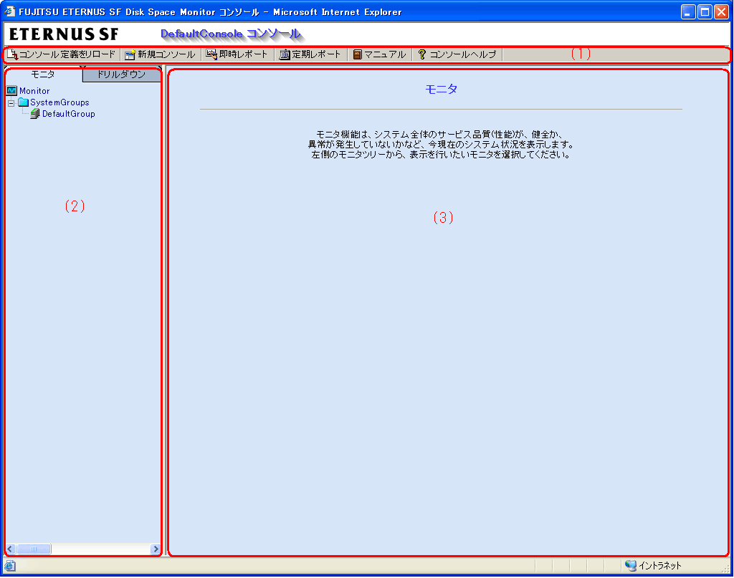The height and width of the screenshot is (578, 734).
Task: Open the コンソールヘルプ label
Action: 462,54
